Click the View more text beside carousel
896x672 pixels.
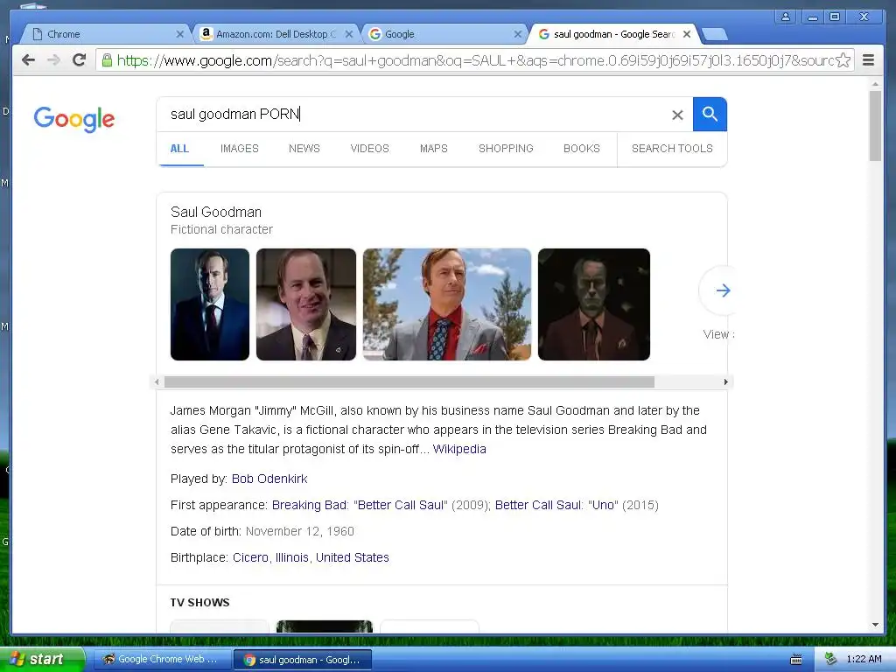pyautogui.click(x=718, y=334)
